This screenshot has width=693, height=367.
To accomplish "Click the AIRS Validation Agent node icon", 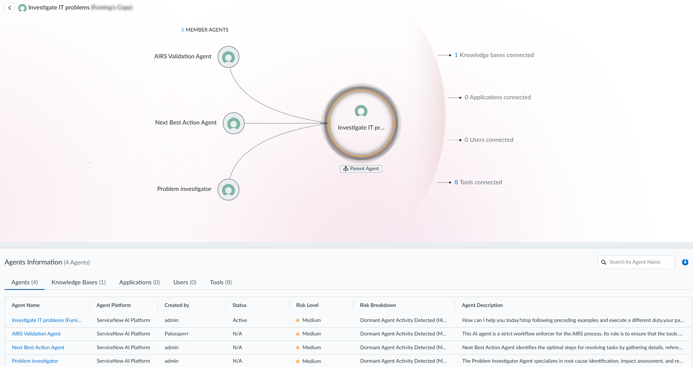I will [x=228, y=57].
